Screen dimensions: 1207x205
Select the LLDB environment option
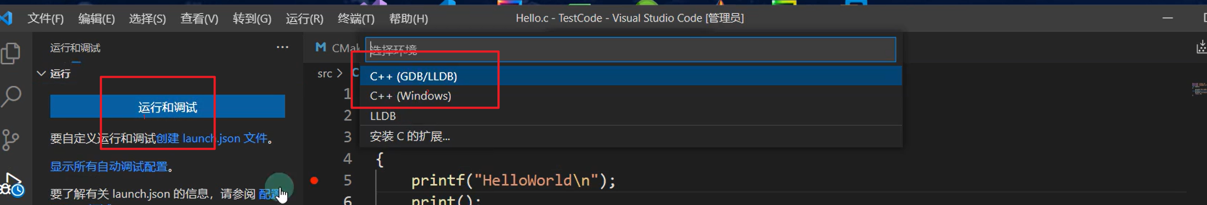coord(631,116)
